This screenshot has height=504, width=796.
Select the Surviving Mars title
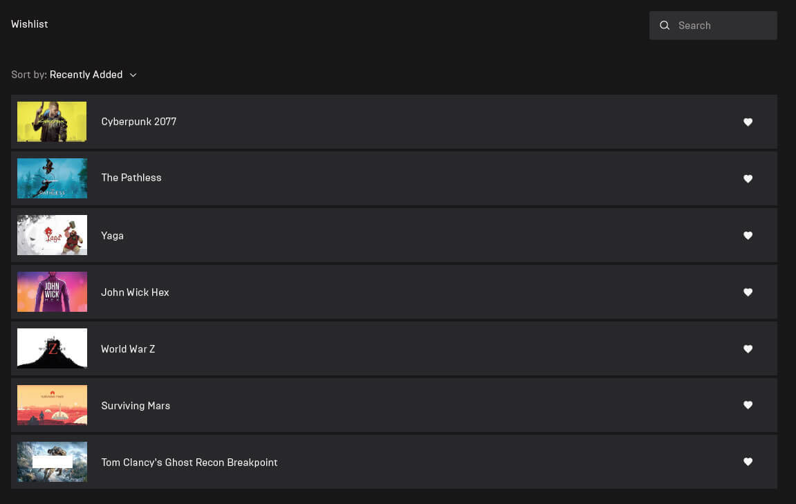(x=136, y=406)
